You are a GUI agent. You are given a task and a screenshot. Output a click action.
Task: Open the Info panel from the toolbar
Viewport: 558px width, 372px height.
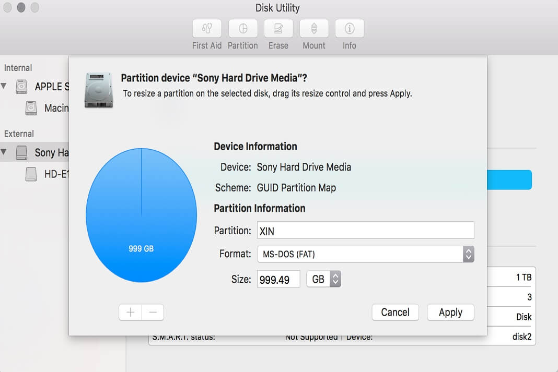click(x=349, y=31)
